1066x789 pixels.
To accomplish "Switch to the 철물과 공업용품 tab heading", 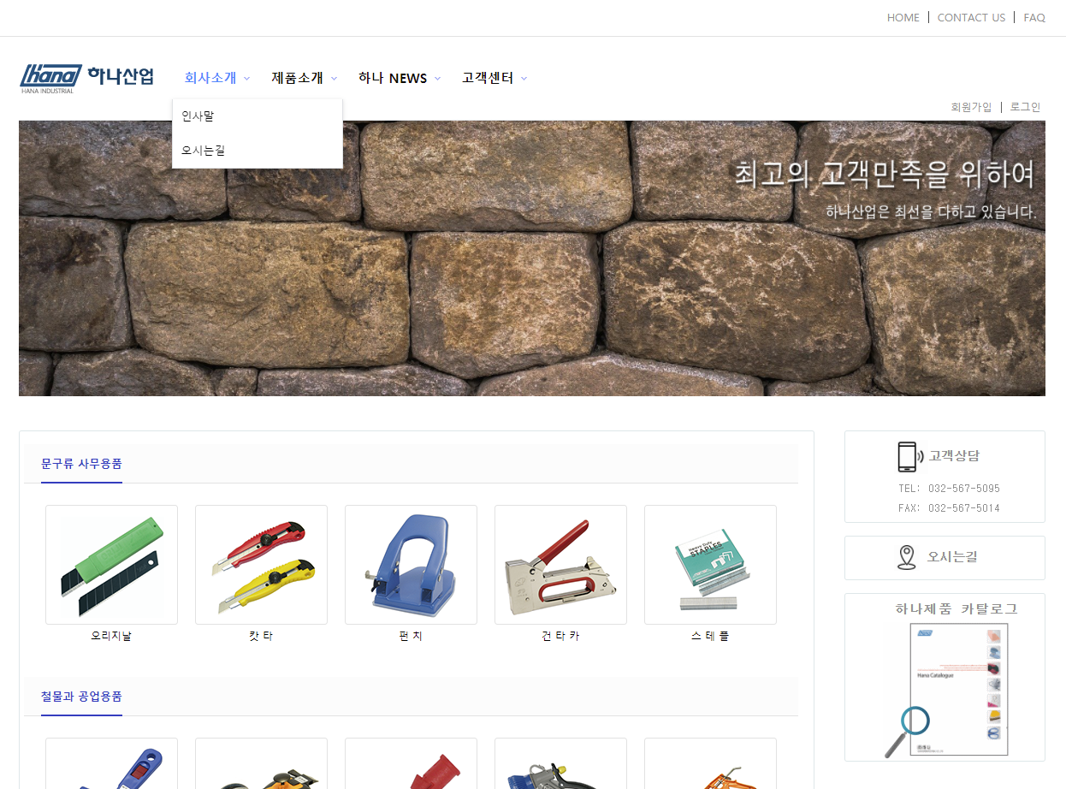I will click(x=81, y=697).
